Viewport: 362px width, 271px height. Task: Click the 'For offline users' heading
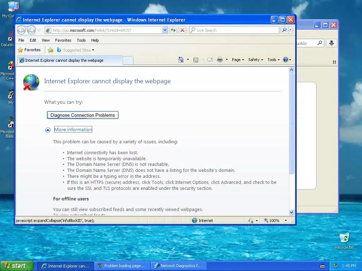[71, 199]
